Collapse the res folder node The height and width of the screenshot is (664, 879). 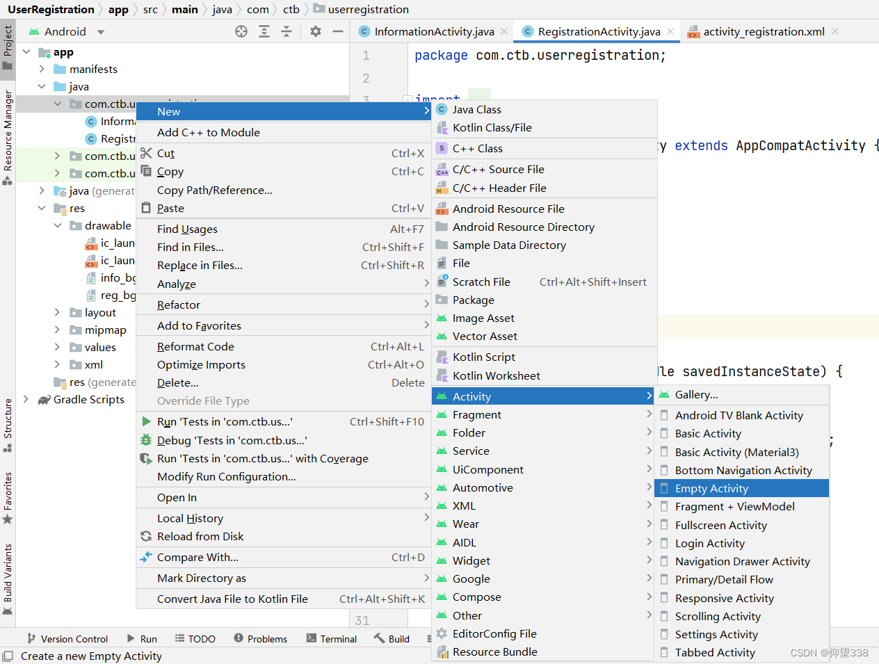pos(42,208)
